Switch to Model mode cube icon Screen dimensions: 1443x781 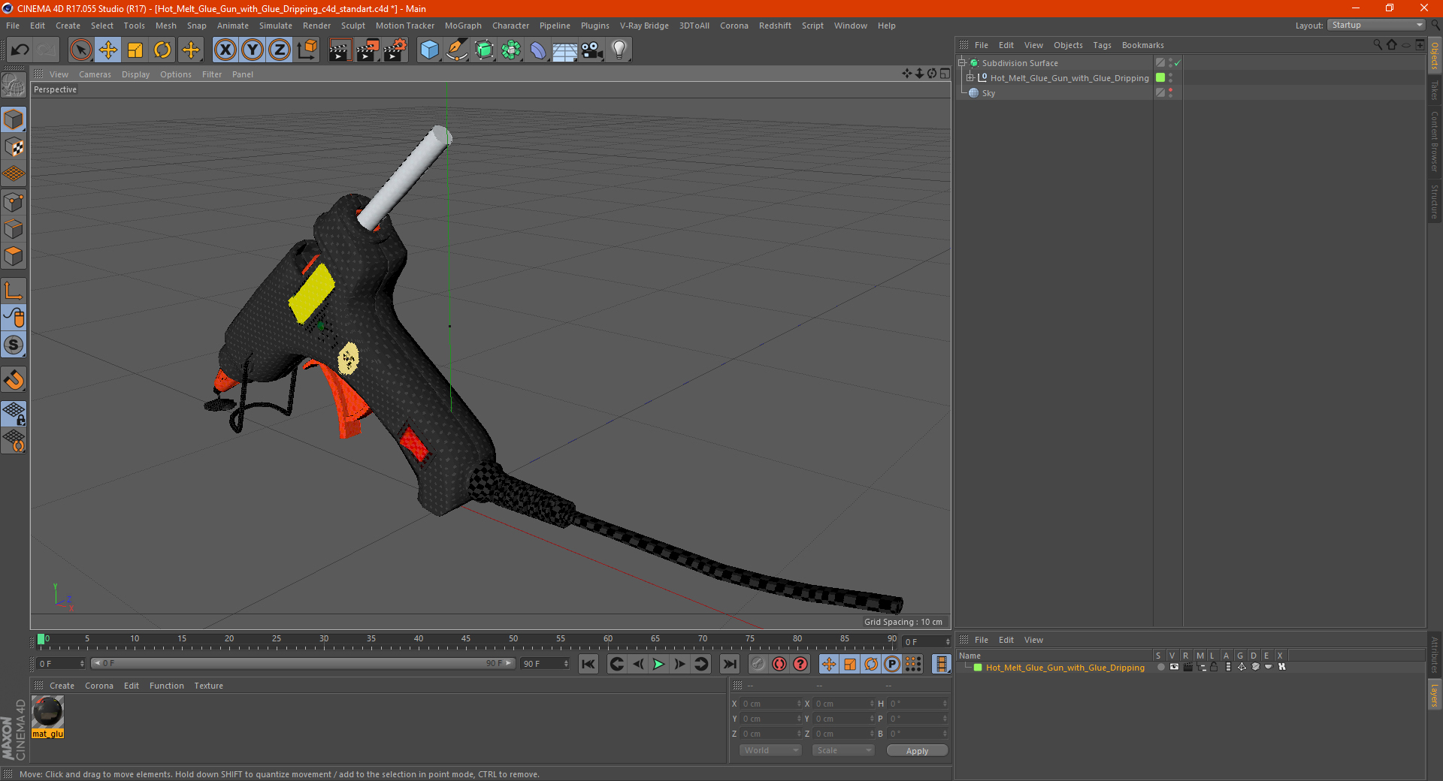(14, 119)
